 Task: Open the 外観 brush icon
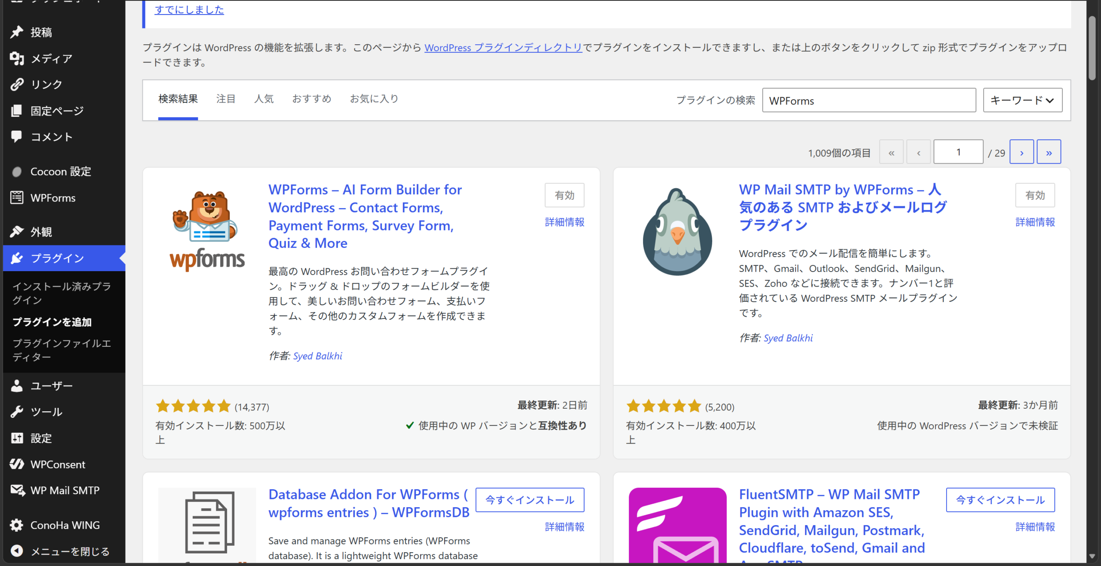click(x=17, y=232)
